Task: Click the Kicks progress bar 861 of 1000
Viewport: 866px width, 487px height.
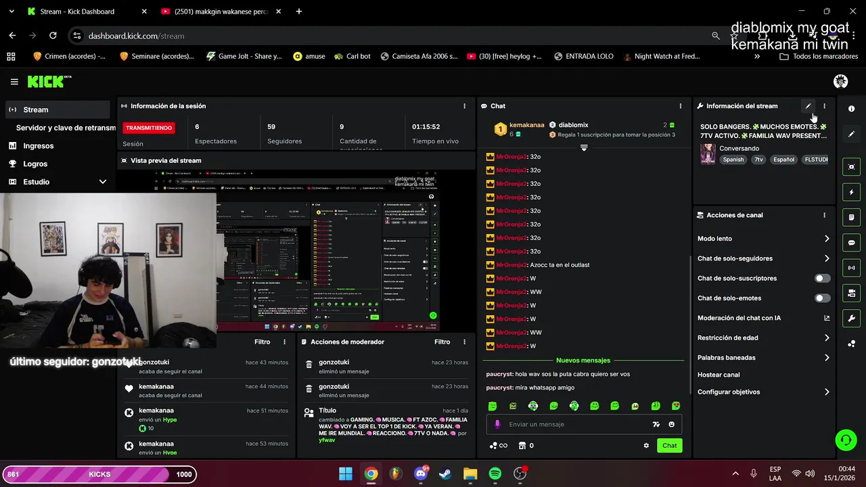Action: click(99, 474)
